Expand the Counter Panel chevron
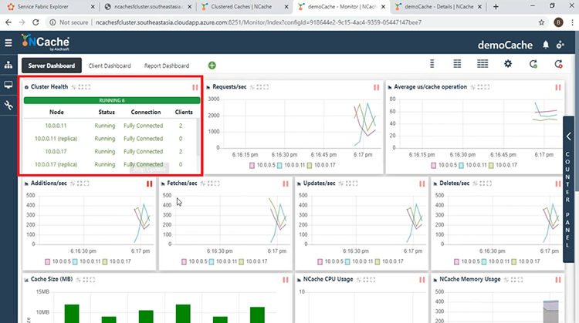 point(569,136)
